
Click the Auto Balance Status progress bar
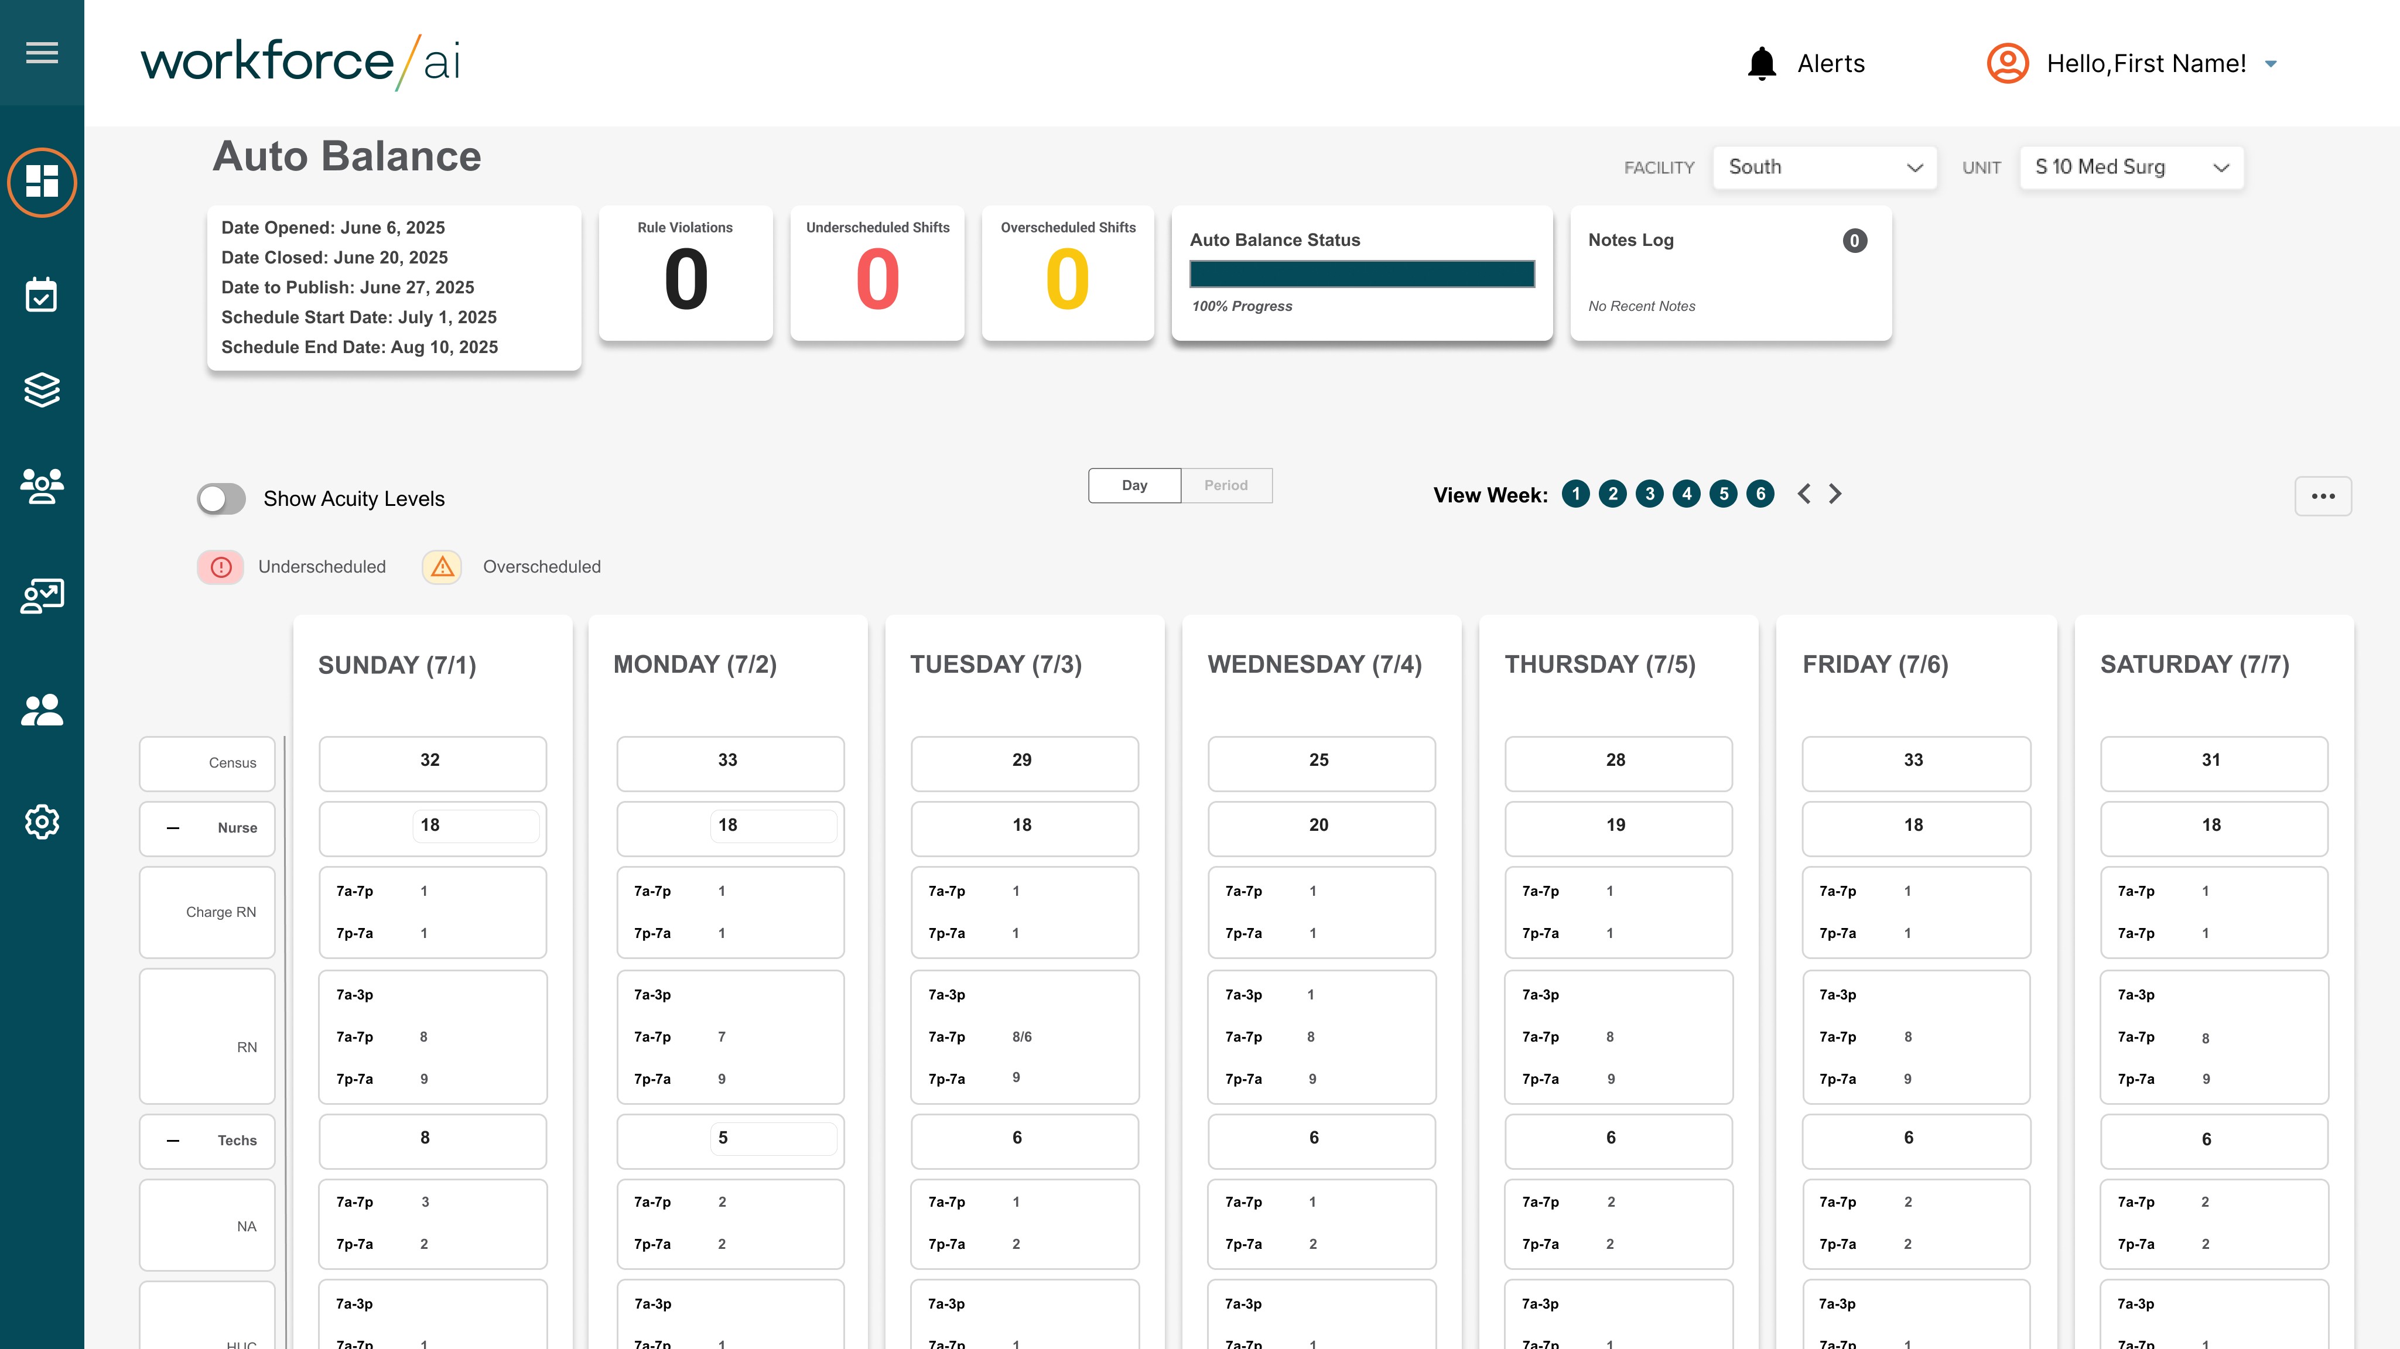coord(1361,274)
